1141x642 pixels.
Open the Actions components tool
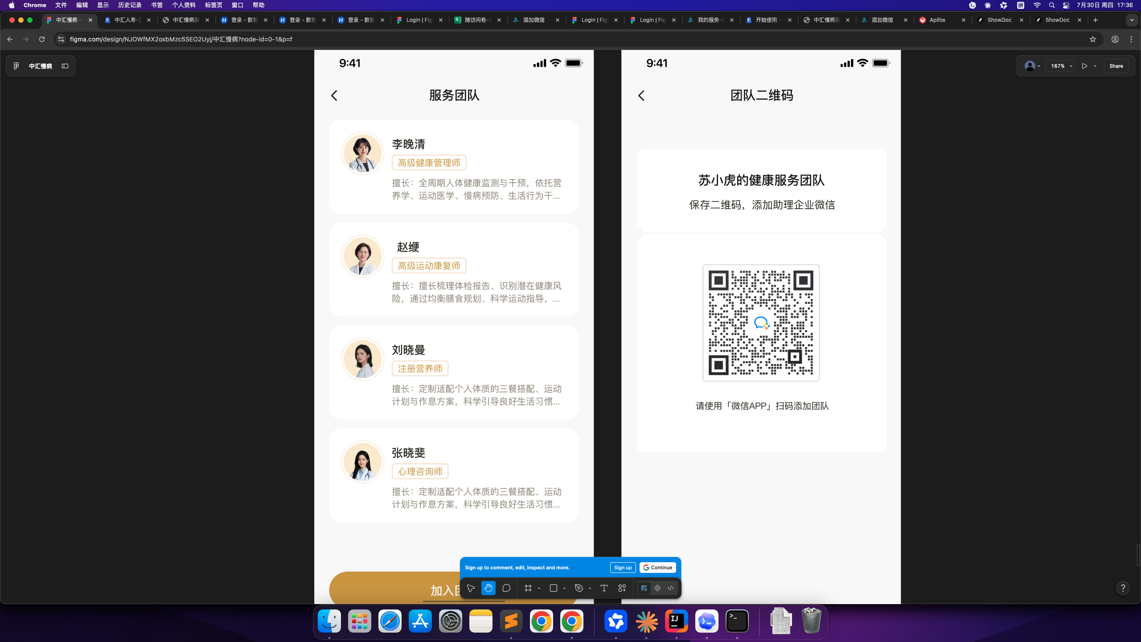[x=622, y=588]
